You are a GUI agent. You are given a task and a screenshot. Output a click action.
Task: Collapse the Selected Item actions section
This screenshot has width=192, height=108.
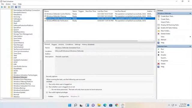point(190,46)
